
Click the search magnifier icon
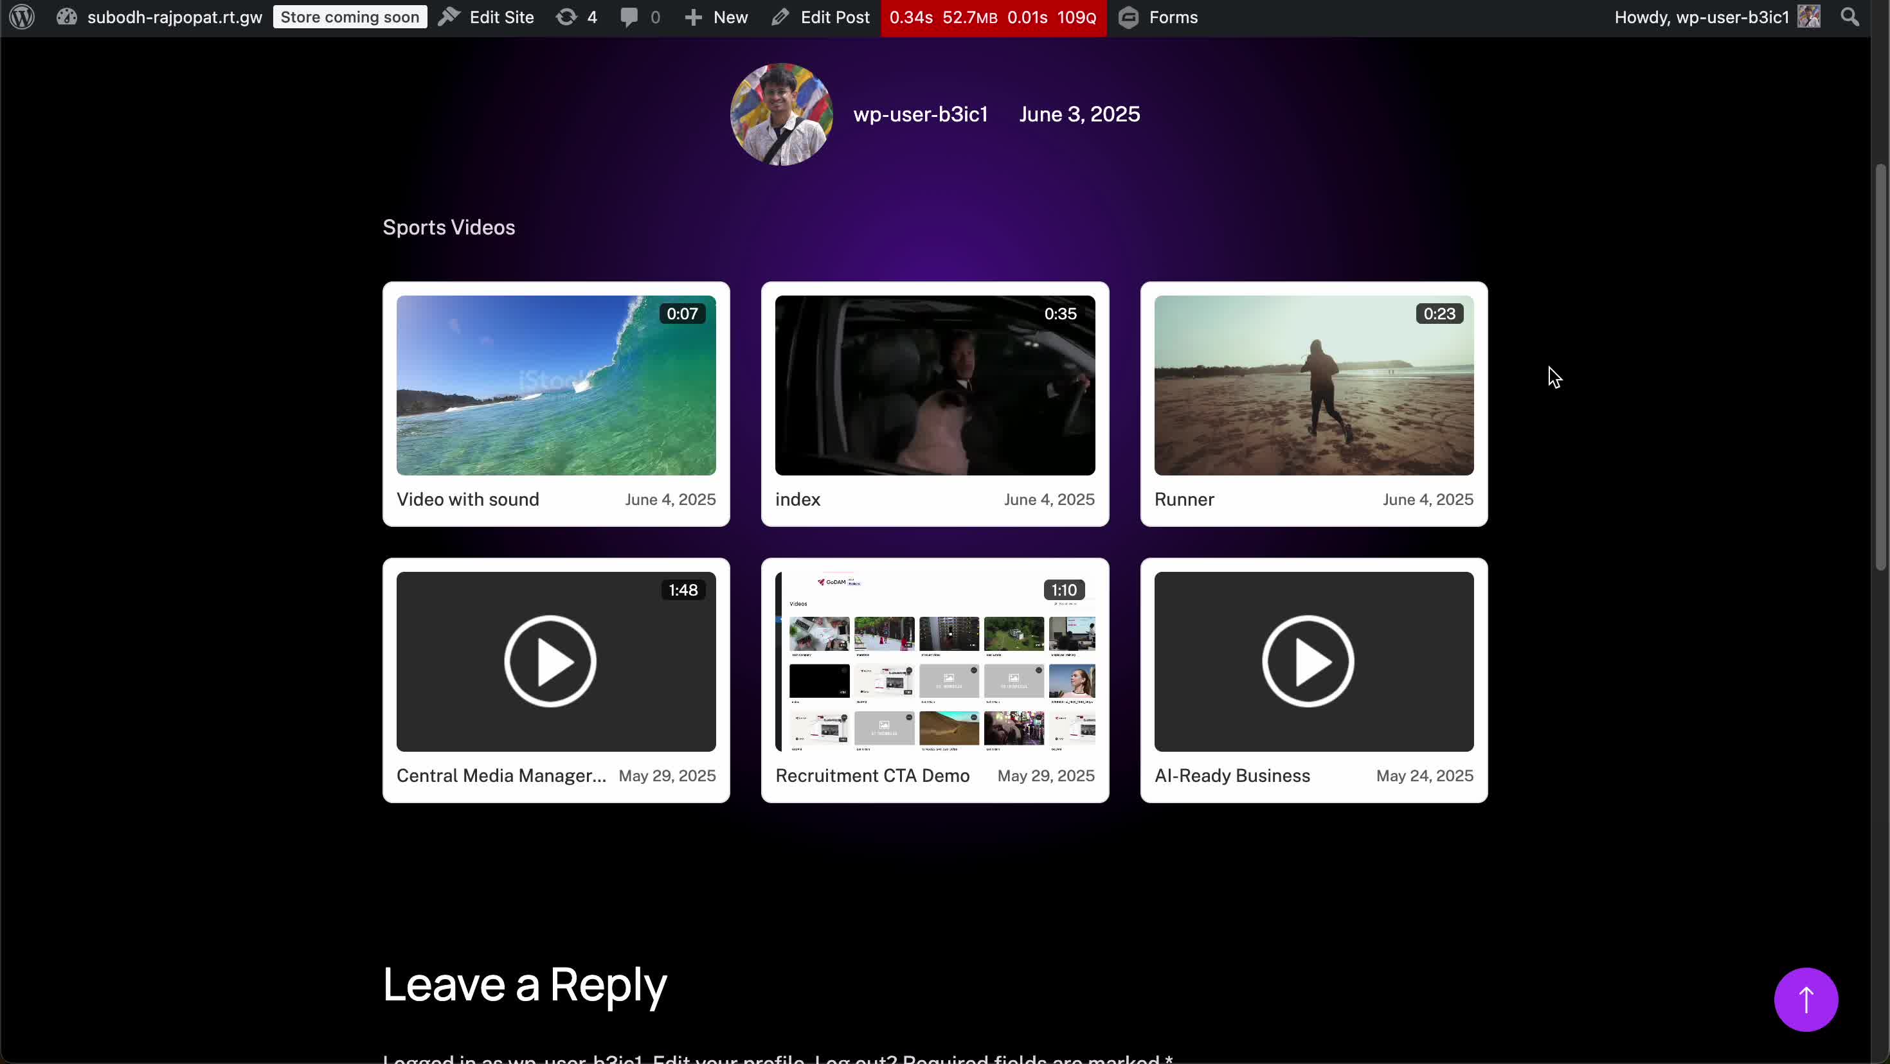1850,17
